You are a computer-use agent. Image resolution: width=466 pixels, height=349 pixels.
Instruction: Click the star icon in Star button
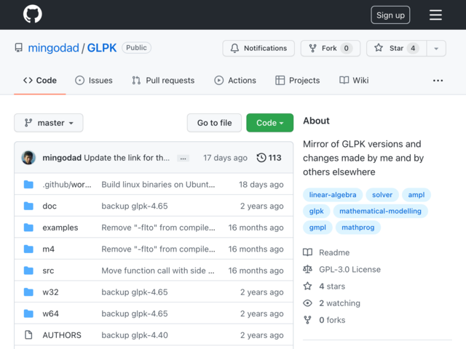pyautogui.click(x=379, y=48)
